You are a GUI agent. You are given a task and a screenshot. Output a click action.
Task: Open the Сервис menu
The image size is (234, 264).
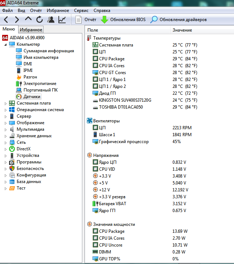tap(81, 11)
